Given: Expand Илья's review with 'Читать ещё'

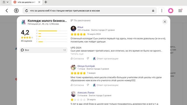Looking at the screenshot, I should click(77, 54).
